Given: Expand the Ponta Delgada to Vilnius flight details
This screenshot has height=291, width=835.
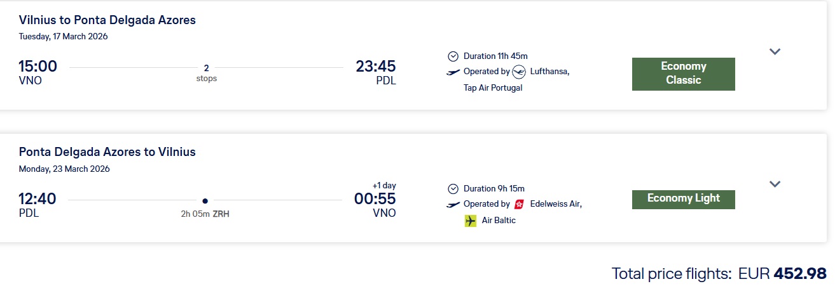Looking at the screenshot, I should (774, 184).
